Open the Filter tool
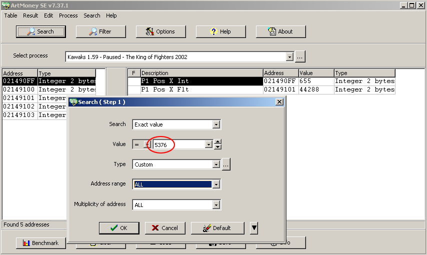427x255 pixels. [x=100, y=31]
